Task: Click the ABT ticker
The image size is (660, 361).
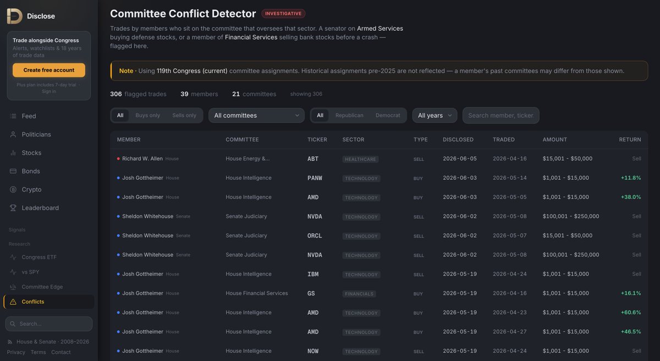Action: point(313,158)
